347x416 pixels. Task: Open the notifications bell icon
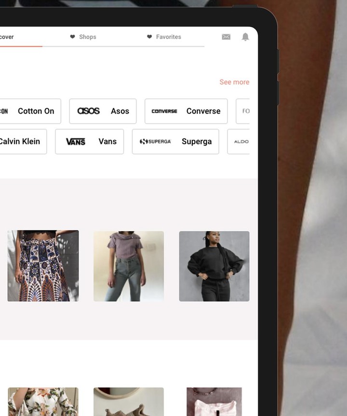[245, 37]
